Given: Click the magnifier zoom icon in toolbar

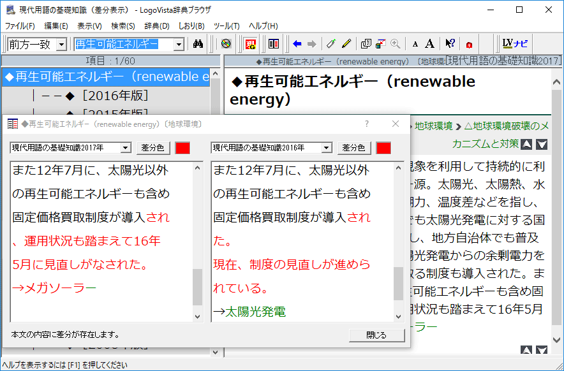Looking at the screenshot, I should 396,44.
